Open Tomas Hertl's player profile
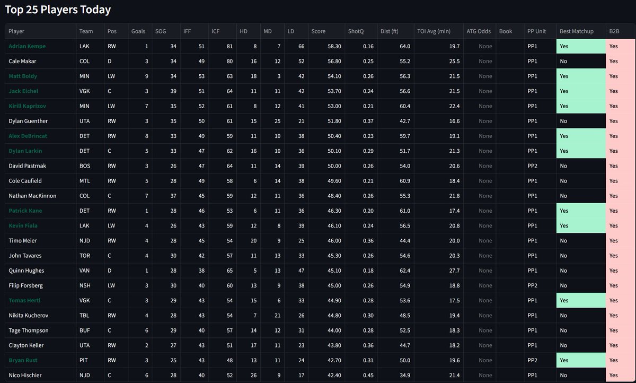Image resolution: width=636 pixels, height=383 pixels. pos(23,300)
